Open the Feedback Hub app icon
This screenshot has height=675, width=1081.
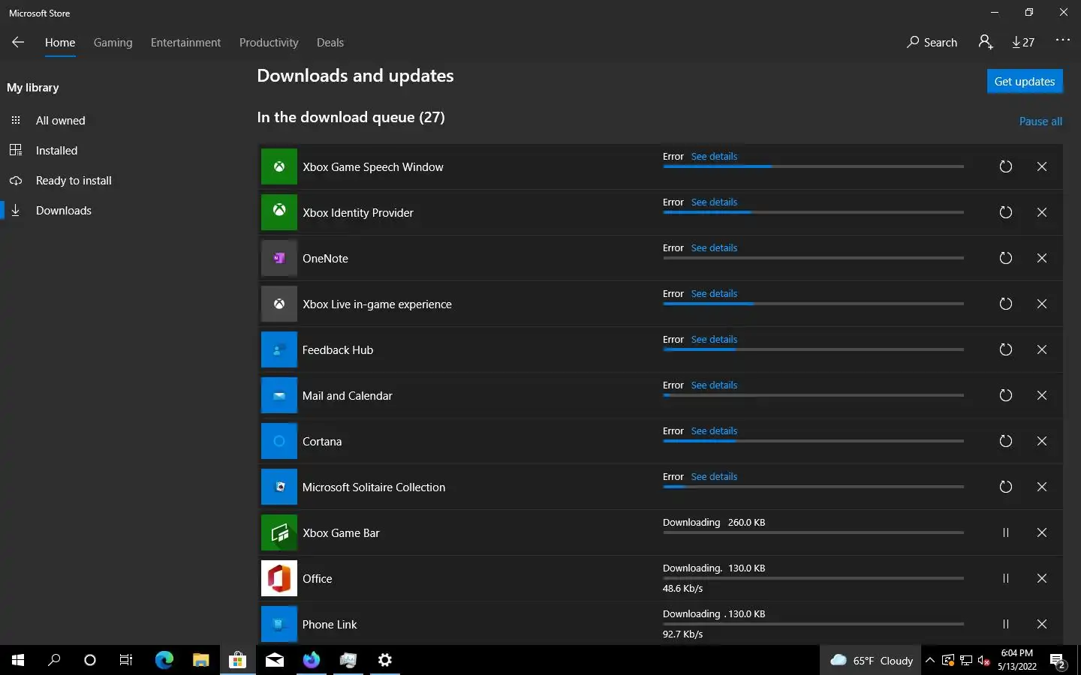[279, 349]
